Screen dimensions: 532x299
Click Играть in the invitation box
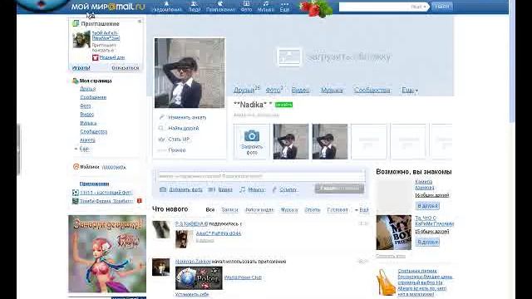tap(81, 68)
